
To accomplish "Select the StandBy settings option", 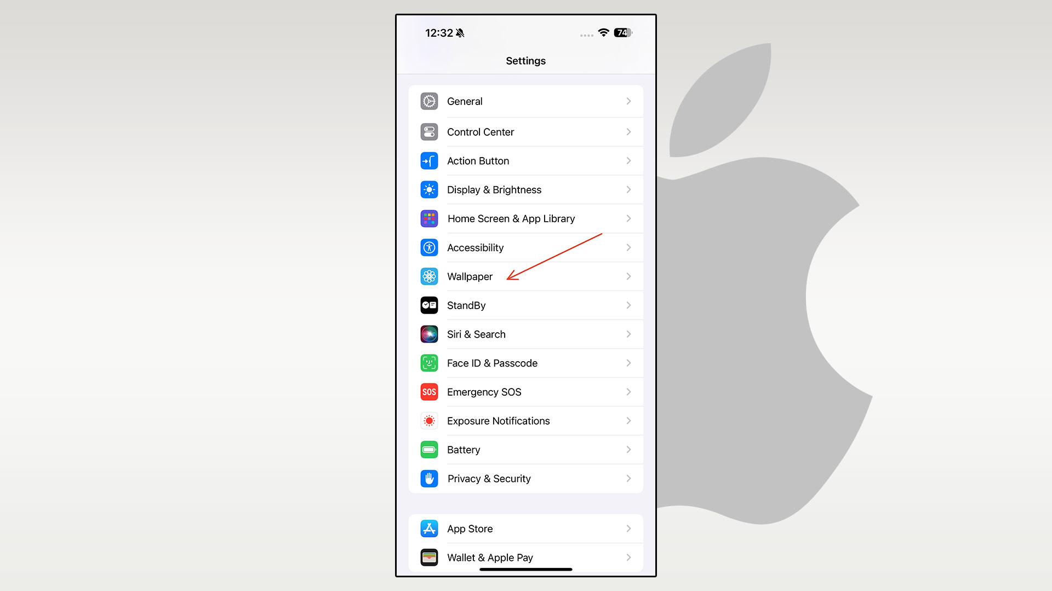I will [525, 305].
